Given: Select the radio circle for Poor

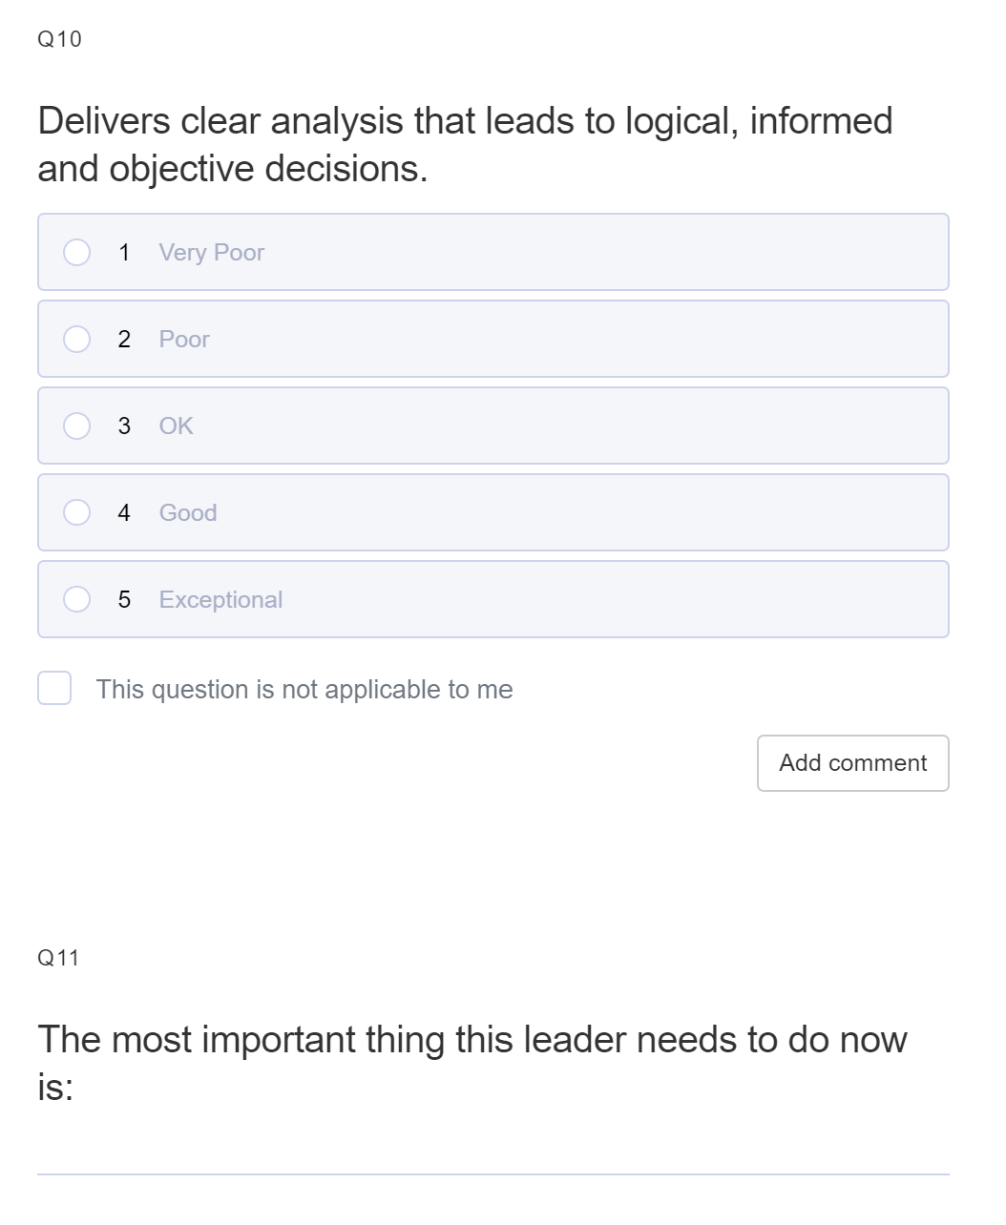Looking at the screenshot, I should [x=77, y=339].
